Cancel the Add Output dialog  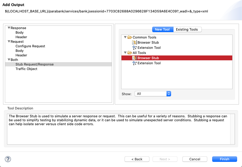[195, 159]
